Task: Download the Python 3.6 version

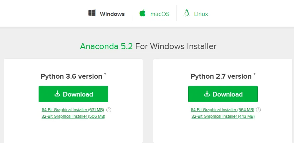Action: (x=73, y=94)
